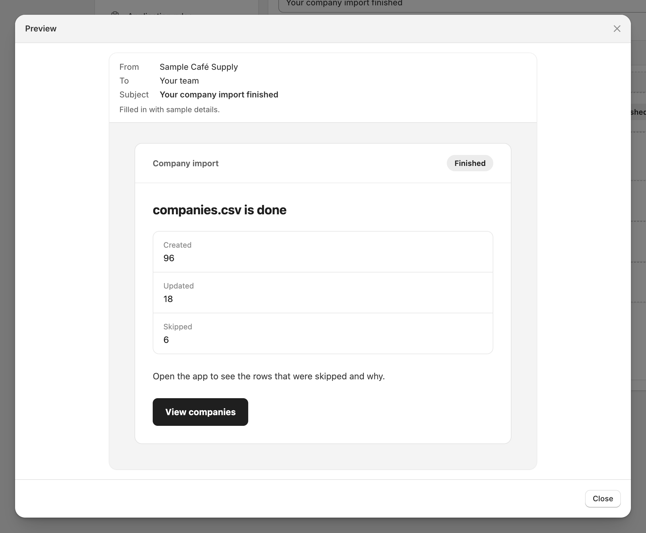The height and width of the screenshot is (533, 646).
Task: Click the 'Skipped' label
Action: [x=178, y=327]
